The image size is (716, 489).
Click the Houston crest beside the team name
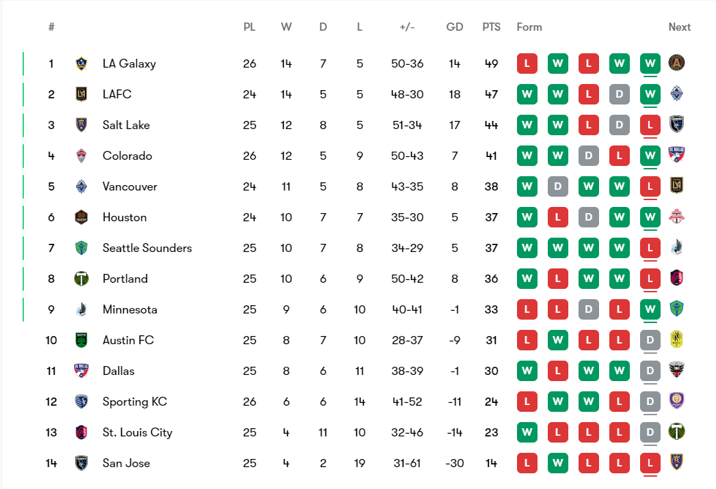coord(81,217)
